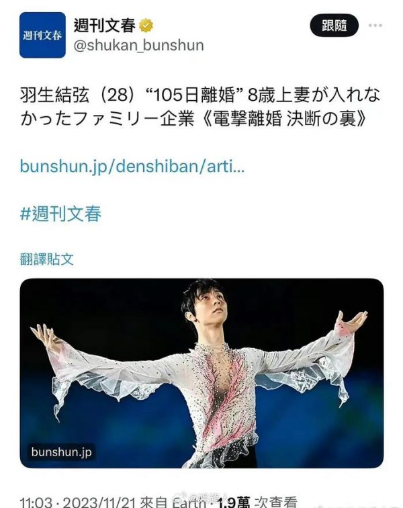Open the three-dot more options menu
The width and height of the screenshot is (403, 508).
coord(375,26)
